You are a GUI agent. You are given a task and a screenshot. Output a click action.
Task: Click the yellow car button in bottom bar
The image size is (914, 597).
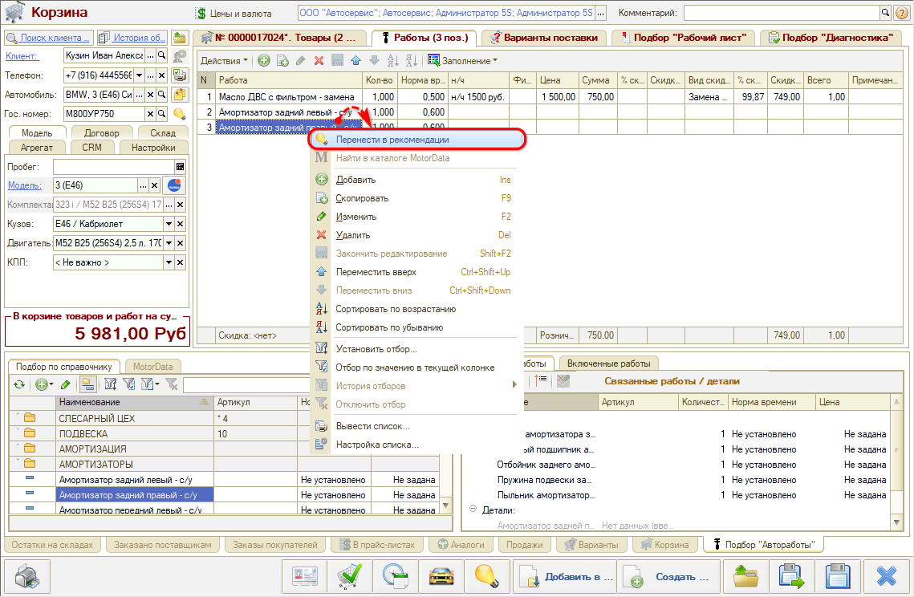click(441, 577)
